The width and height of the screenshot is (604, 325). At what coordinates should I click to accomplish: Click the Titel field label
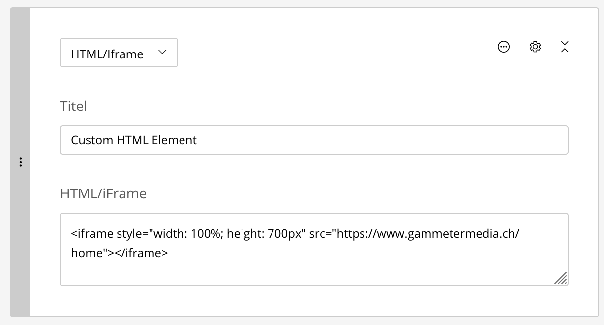click(73, 106)
